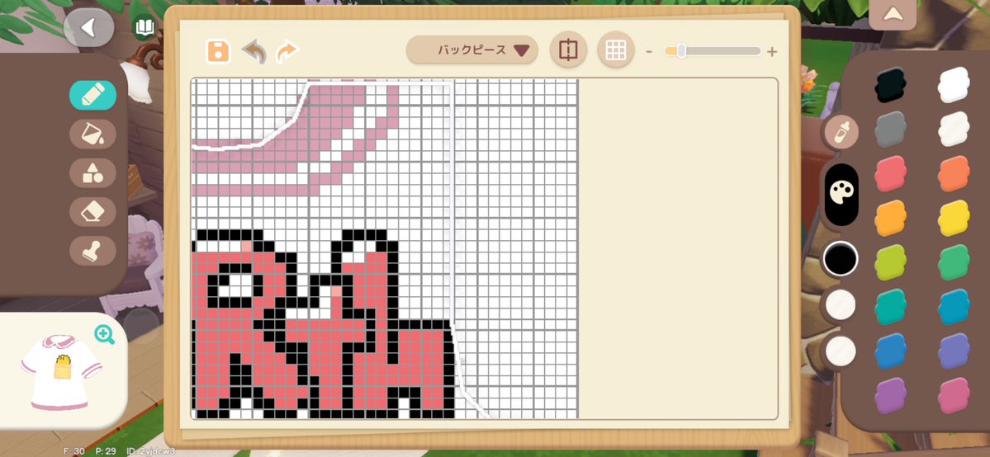Click the plus zoom-in button
The width and height of the screenshot is (990, 457).
pyautogui.click(x=771, y=52)
